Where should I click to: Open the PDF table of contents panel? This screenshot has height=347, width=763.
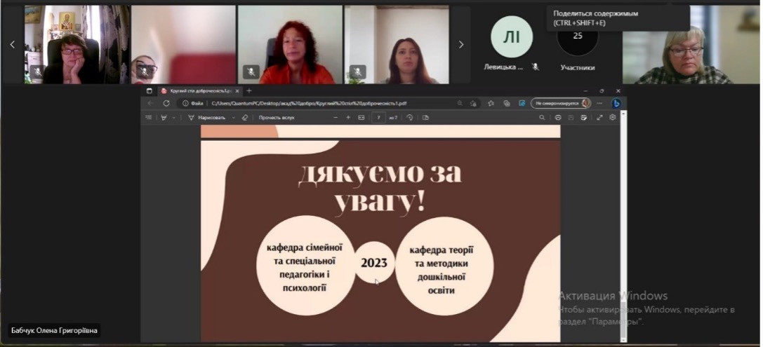tap(149, 117)
